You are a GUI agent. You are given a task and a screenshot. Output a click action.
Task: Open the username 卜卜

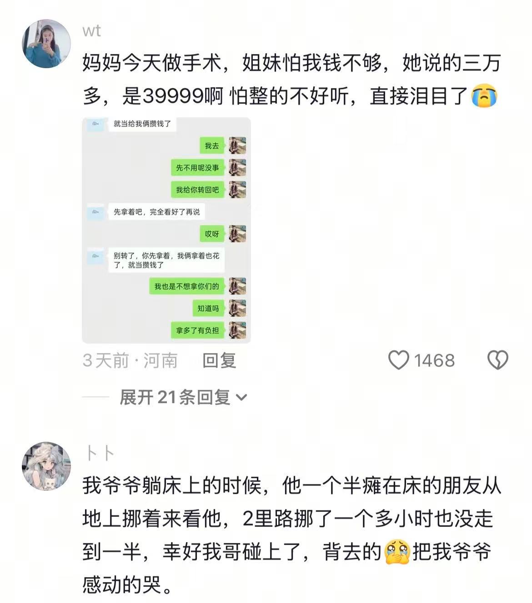[99, 453]
